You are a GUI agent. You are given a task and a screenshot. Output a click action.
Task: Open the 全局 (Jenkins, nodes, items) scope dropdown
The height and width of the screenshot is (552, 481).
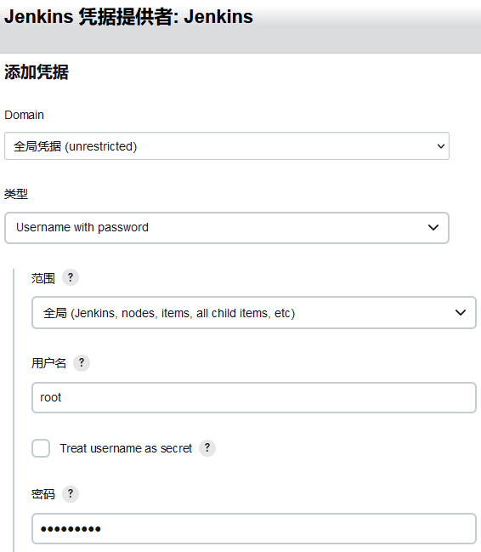(254, 313)
